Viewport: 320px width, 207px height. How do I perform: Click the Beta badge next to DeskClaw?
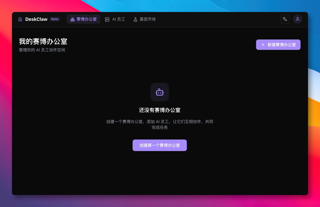[55, 19]
